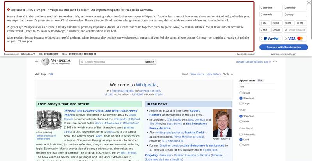Image resolution: width=312 pixels, height=161 pixels.
Task: Open the Through the Looking-Glass article link
Action: (101, 113)
